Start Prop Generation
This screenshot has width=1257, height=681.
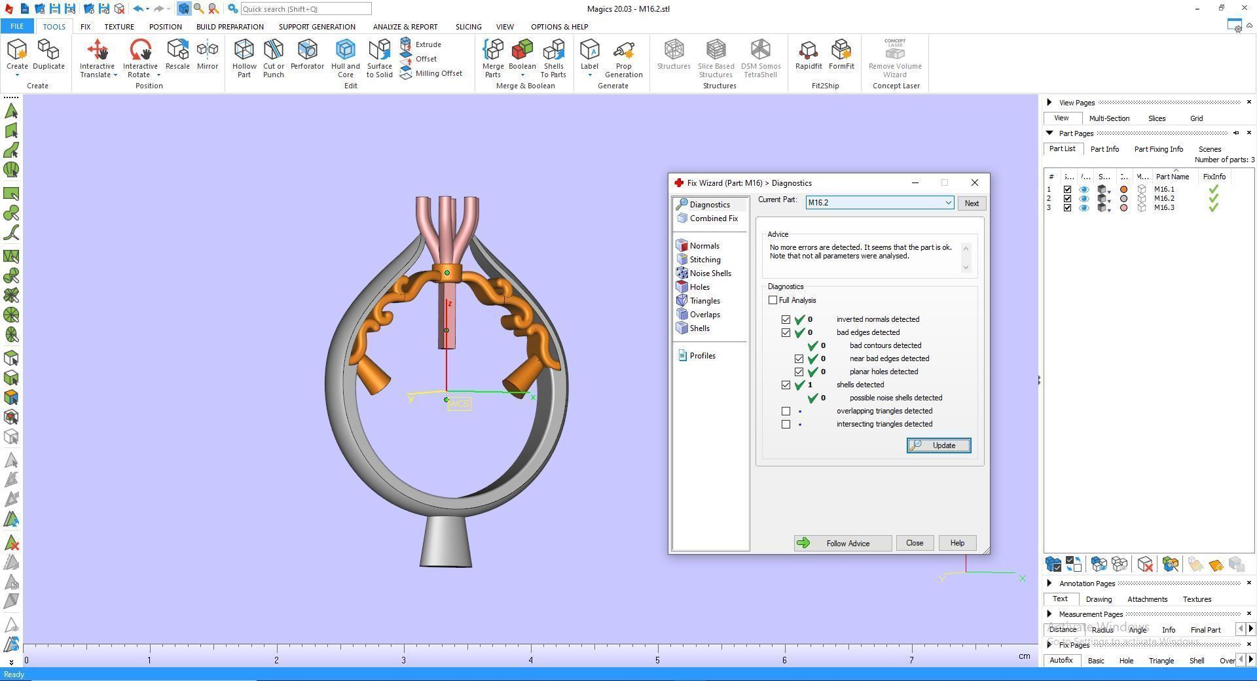click(624, 58)
